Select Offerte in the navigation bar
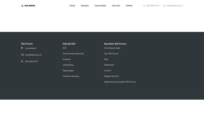The image size is (204, 127). point(129,6)
